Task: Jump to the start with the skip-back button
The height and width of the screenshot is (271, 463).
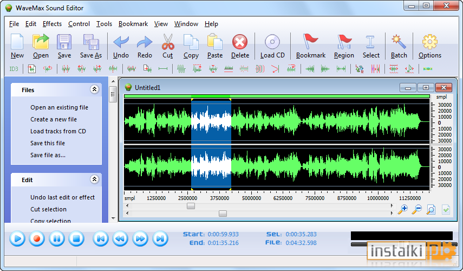Action: tap(101, 238)
